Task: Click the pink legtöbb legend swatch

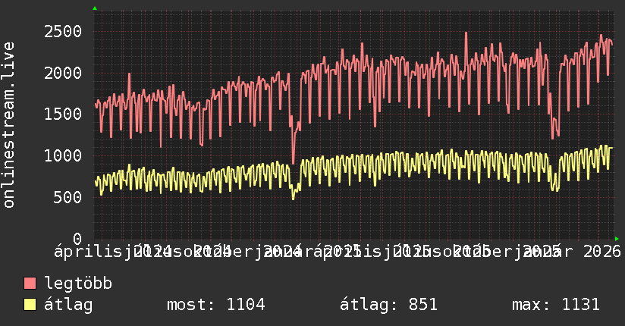Action: [x=30, y=284]
